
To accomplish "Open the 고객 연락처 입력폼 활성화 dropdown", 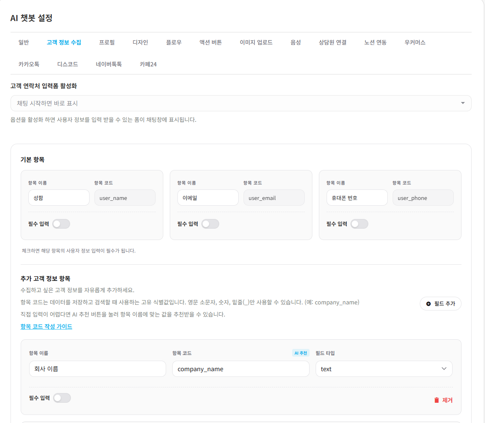I will pos(241,103).
